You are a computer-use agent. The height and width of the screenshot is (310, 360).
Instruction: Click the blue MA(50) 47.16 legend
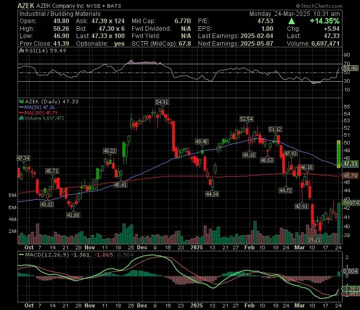pos(37,107)
